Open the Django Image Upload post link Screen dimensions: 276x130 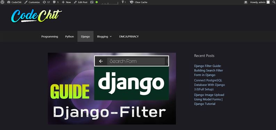pos(209,99)
